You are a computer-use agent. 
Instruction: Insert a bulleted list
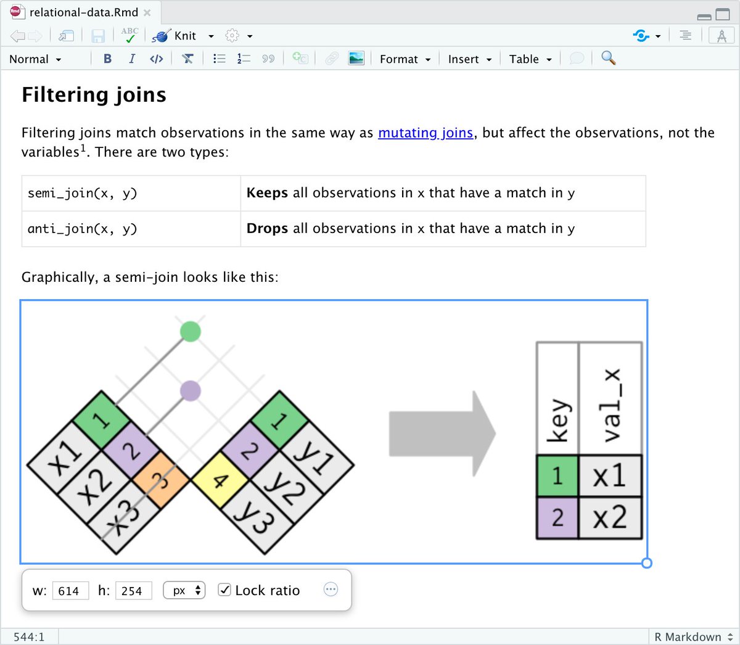click(220, 59)
